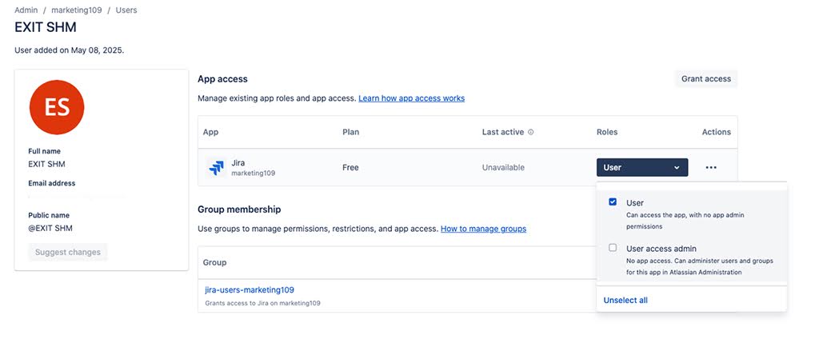Open Learn how app access works link
This screenshot has width=819, height=347.
click(411, 98)
